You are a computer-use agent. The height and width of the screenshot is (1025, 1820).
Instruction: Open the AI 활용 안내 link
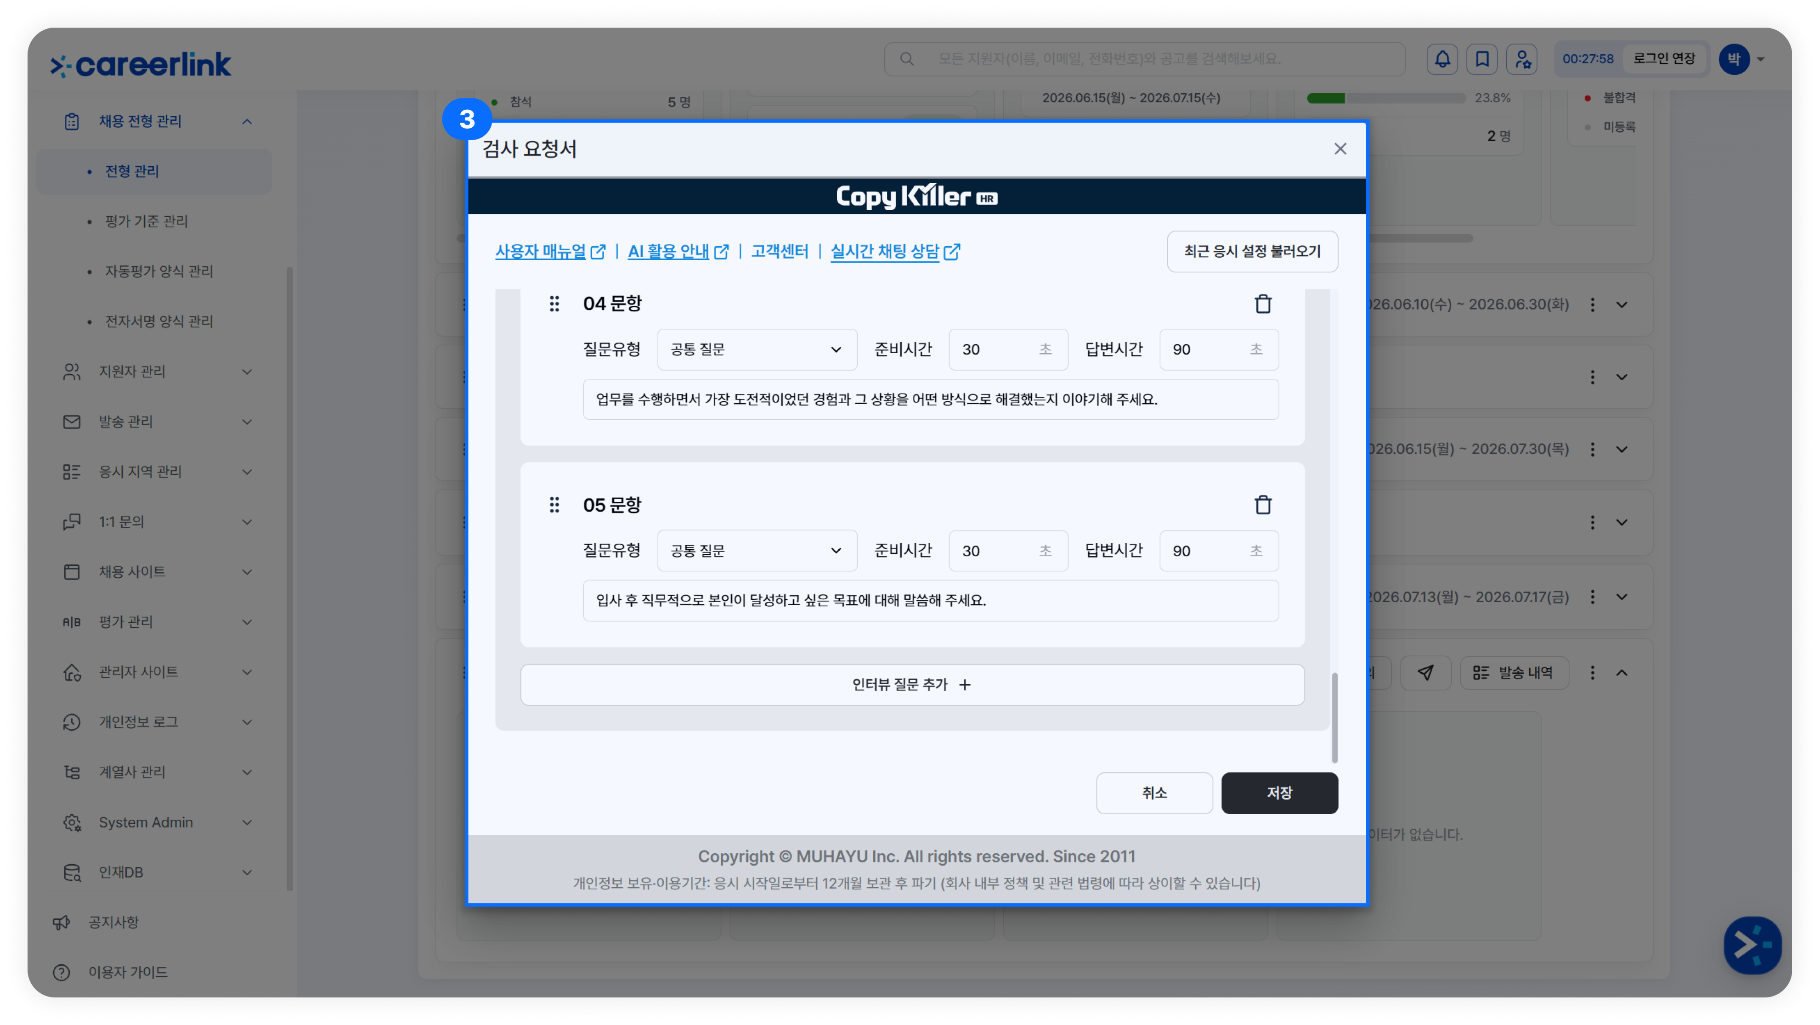coord(678,252)
